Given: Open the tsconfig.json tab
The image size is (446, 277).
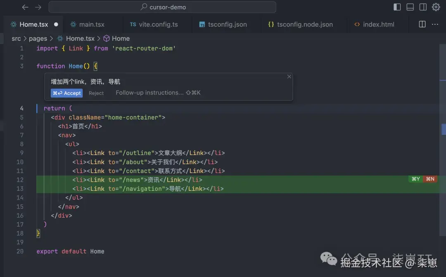Looking at the screenshot, I should coord(227,24).
